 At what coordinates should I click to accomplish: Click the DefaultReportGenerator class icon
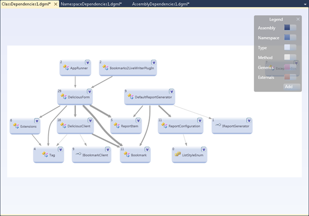click(130, 97)
